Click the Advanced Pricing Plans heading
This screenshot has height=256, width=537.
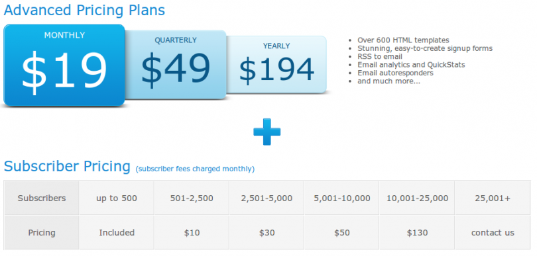click(84, 11)
